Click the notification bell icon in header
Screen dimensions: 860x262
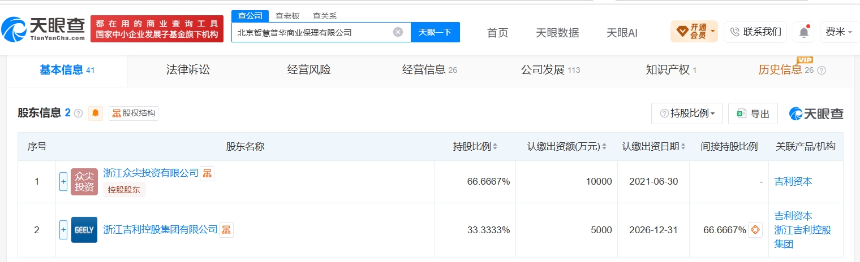pos(803,32)
